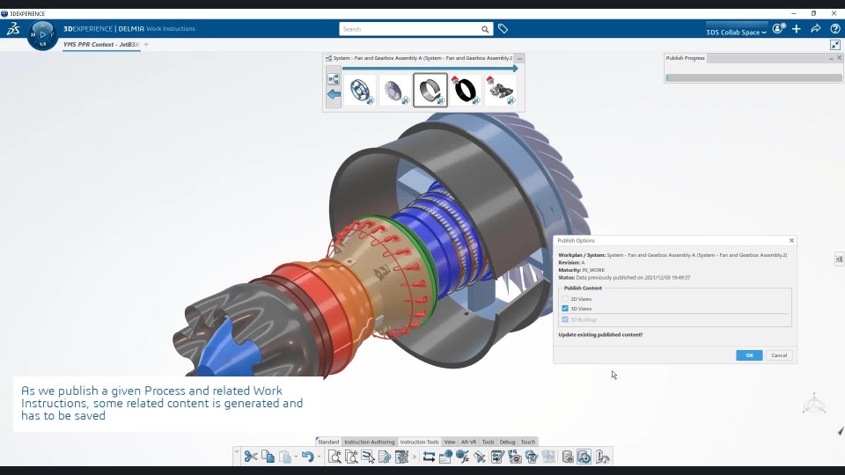Click the crossed tools icon
845x475 pixels.
click(480, 457)
